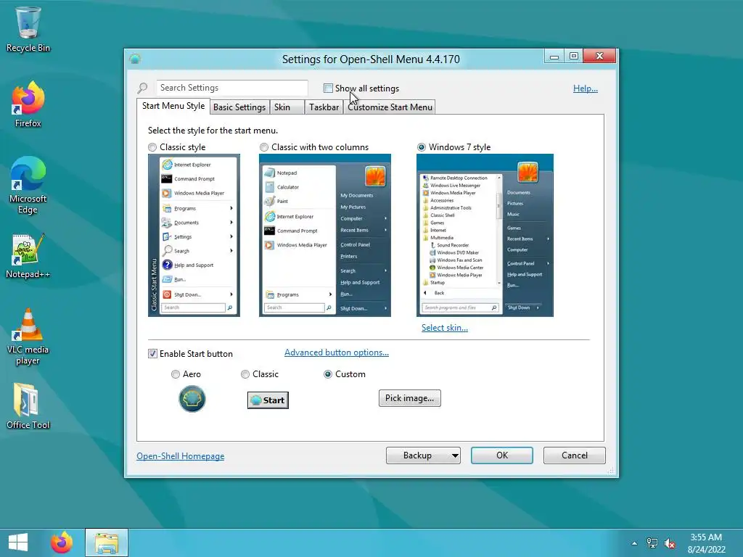This screenshot has width=743, height=557.
Task: Switch to the Skin tab
Action: point(286,107)
